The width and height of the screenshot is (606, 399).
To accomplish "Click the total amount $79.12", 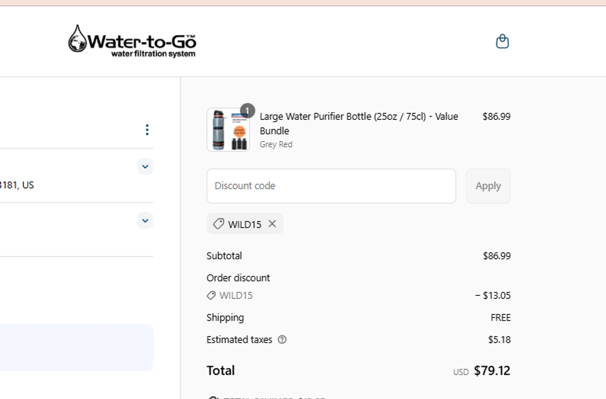I will point(492,371).
